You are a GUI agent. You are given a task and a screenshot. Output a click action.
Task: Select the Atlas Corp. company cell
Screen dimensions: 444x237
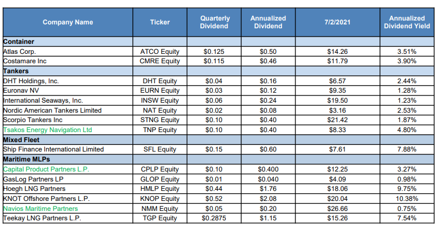20,52
